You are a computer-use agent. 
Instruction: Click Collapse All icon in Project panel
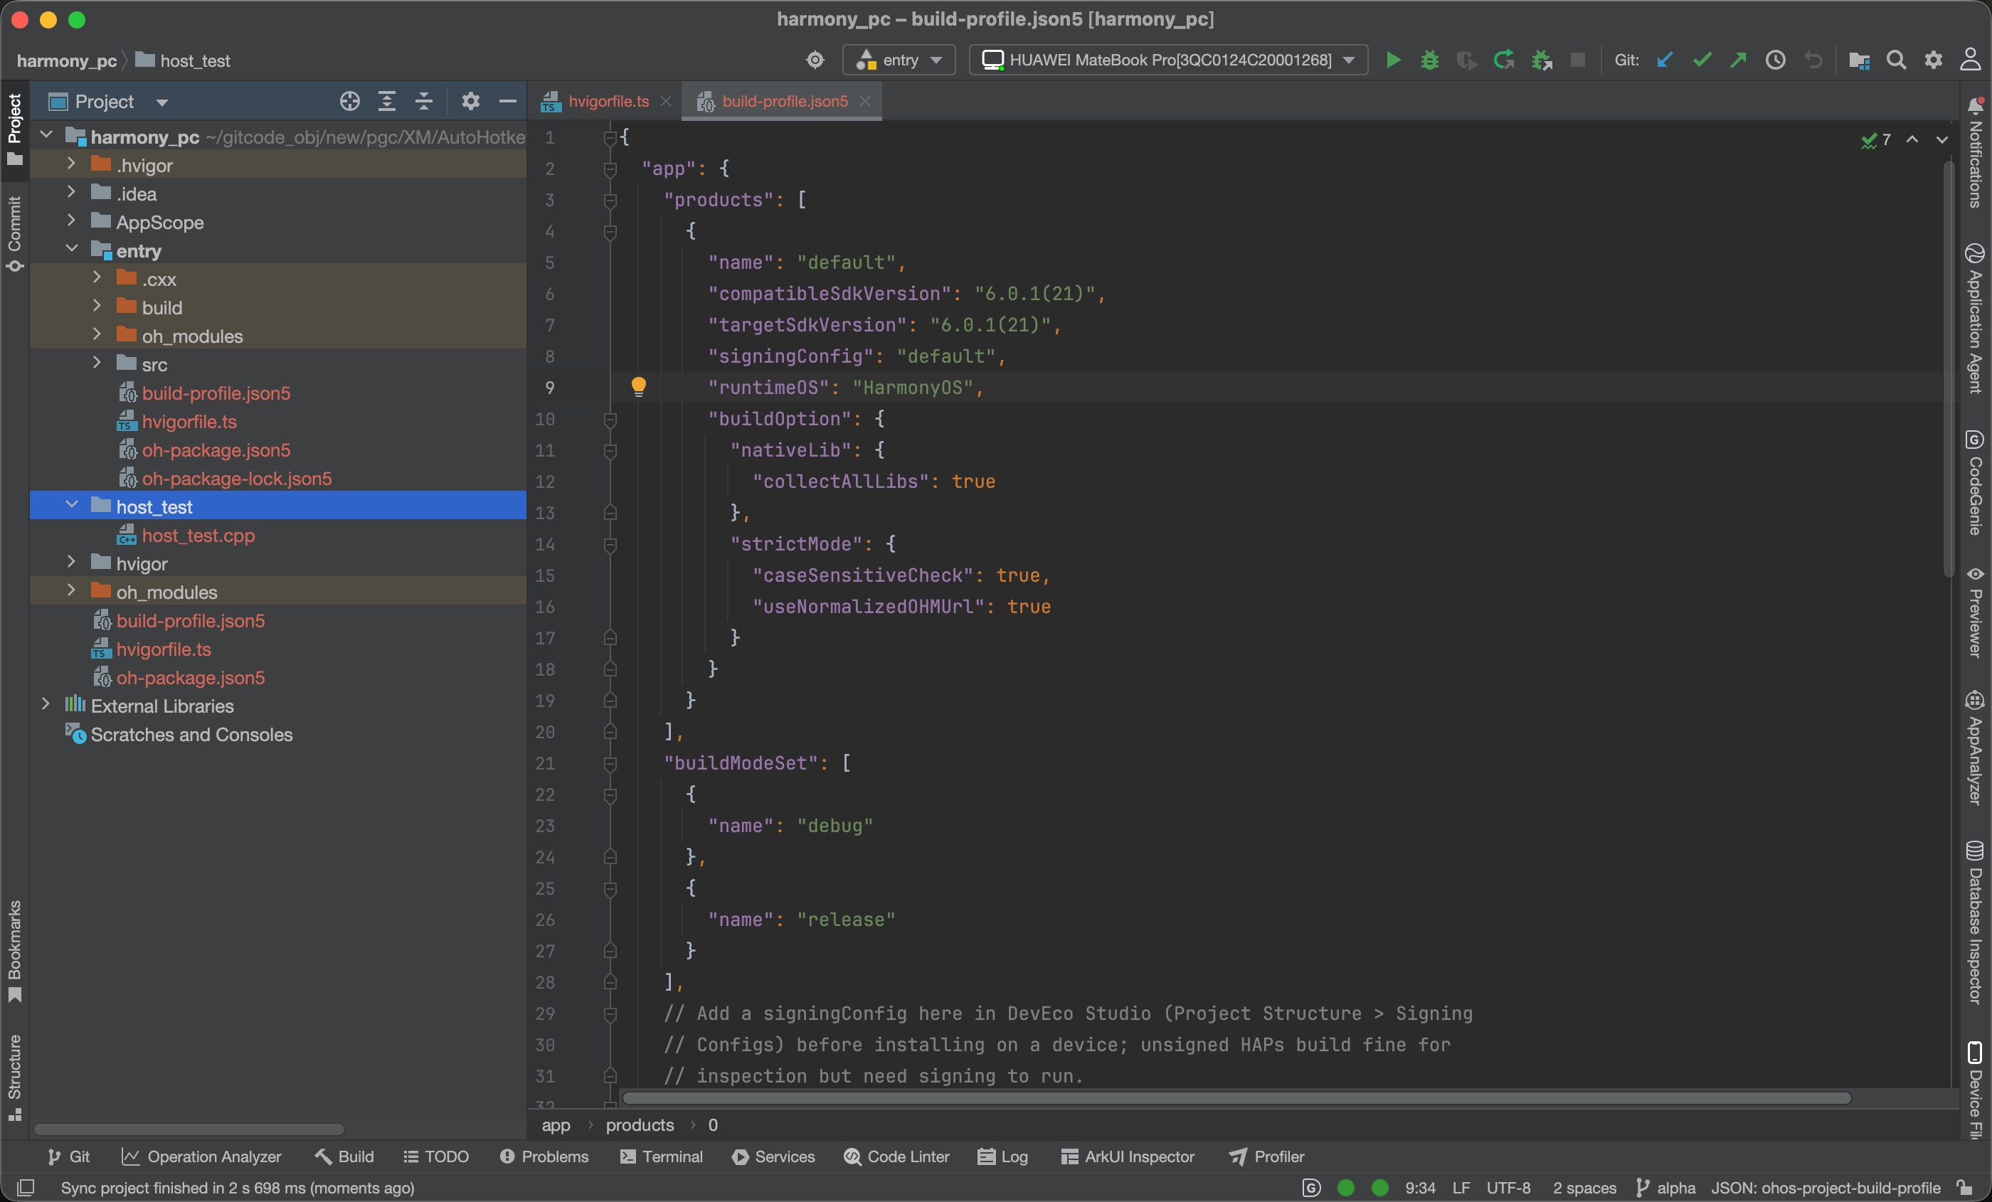(423, 101)
